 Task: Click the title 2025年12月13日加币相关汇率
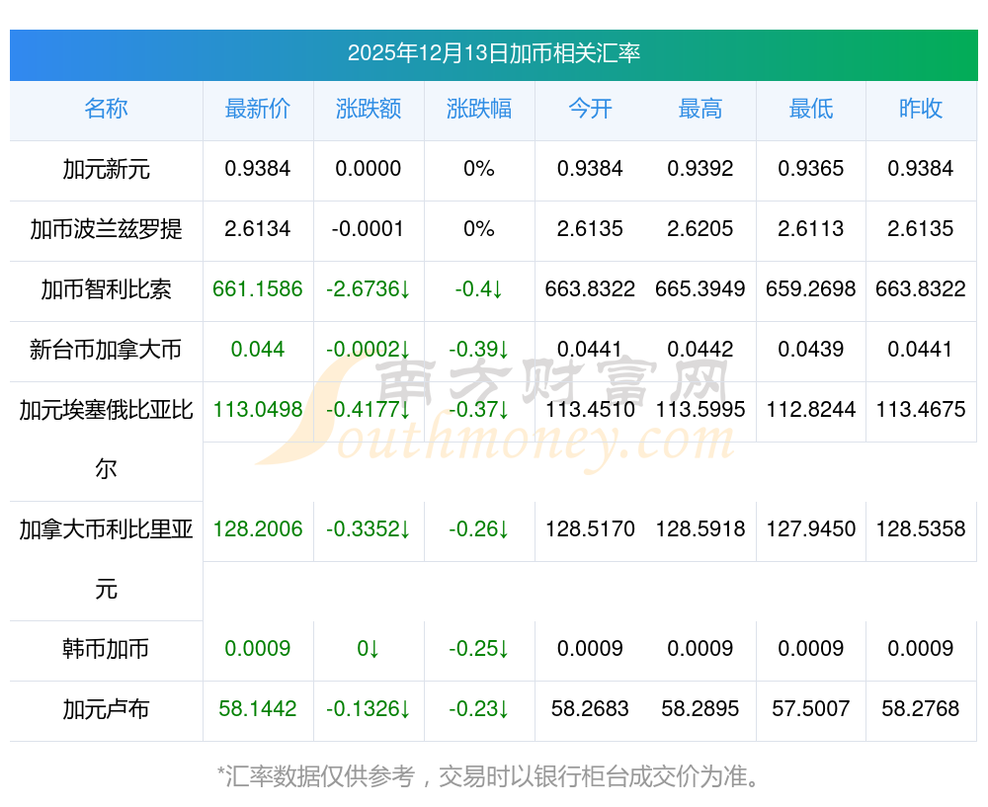(493, 53)
